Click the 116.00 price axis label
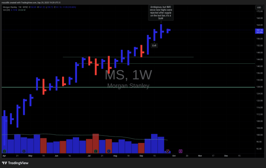The height and width of the screenshot is (168, 266). [260, 108]
